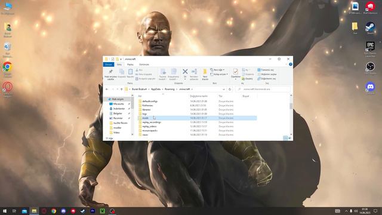Screen dimensions: 382x215
Task: Click Roaming in the breadcrumb path
Action: [x=170, y=90]
